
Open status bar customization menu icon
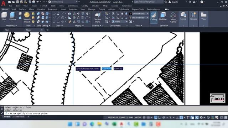click(226, 117)
